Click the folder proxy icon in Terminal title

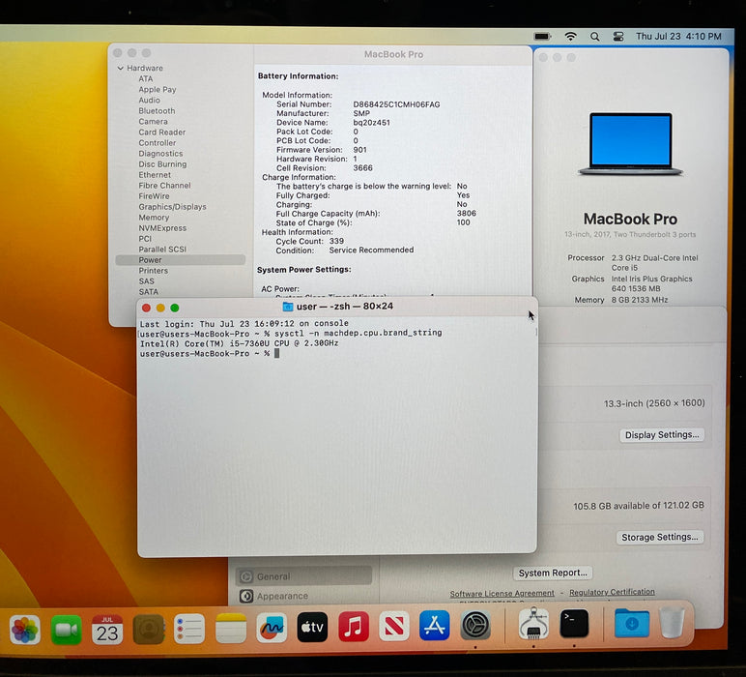tap(288, 307)
